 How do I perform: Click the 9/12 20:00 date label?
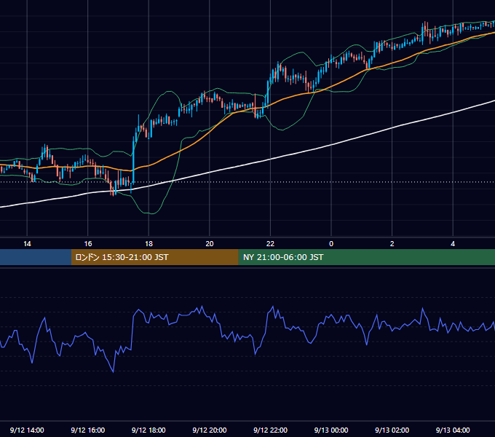210,430
